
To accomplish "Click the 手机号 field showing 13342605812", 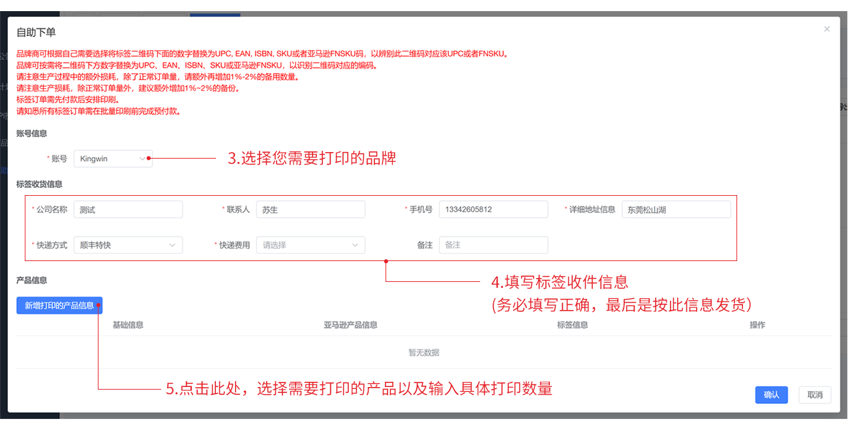I will pyautogui.click(x=493, y=209).
